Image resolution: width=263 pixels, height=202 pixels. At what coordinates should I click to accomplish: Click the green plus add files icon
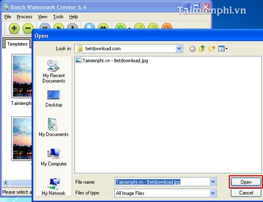pyautogui.click(x=14, y=28)
